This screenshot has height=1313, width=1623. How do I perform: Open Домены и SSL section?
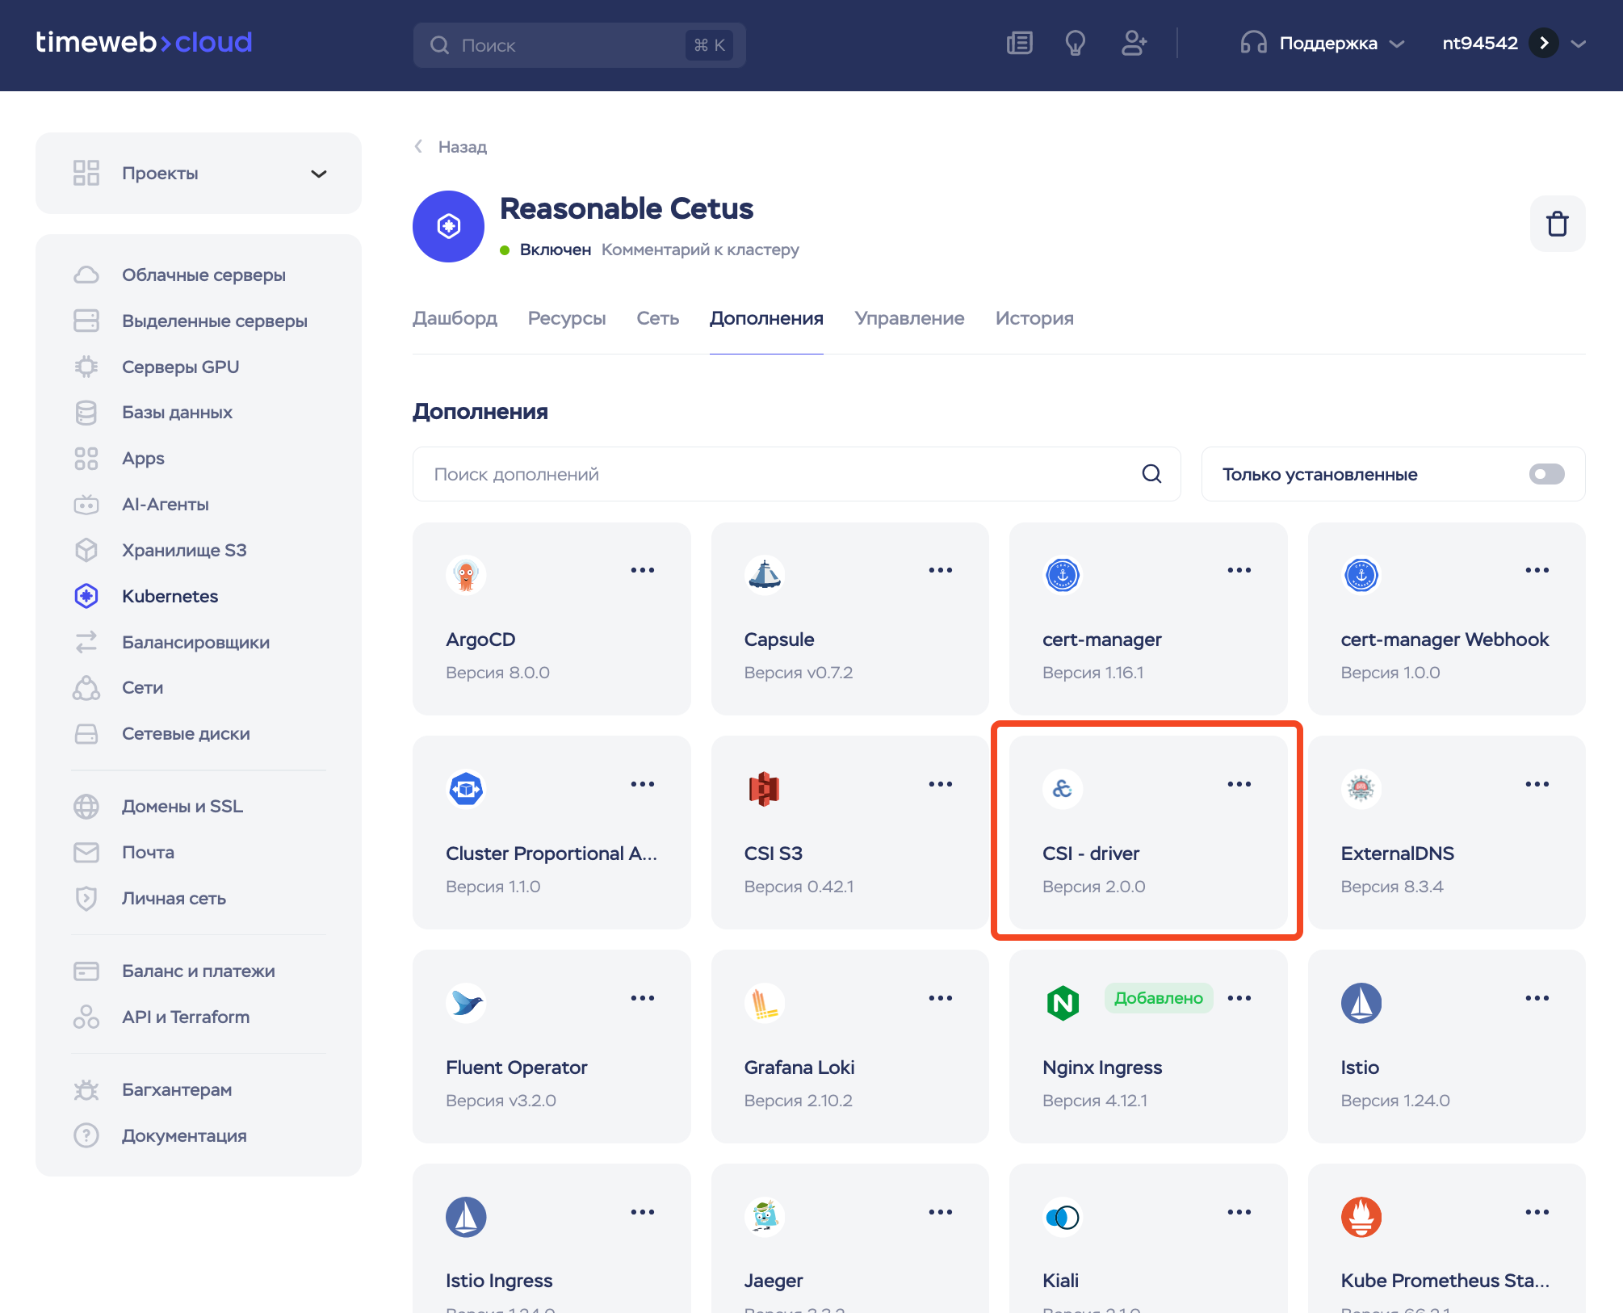[x=199, y=807]
